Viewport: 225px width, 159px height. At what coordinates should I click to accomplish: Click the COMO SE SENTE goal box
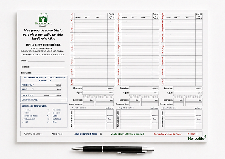pyautogui.click(x=44, y=100)
